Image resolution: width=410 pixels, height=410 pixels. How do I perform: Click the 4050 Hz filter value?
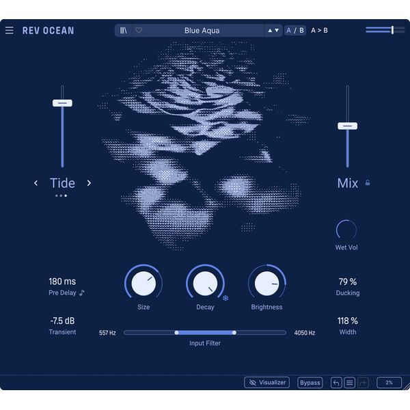(305, 333)
